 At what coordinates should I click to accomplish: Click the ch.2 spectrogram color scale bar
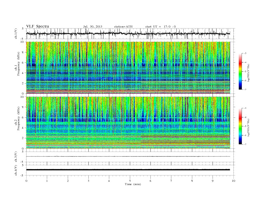(240, 126)
